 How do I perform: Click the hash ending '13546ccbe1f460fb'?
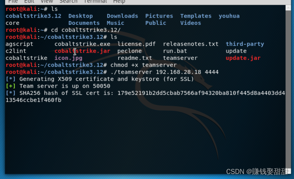34,100
